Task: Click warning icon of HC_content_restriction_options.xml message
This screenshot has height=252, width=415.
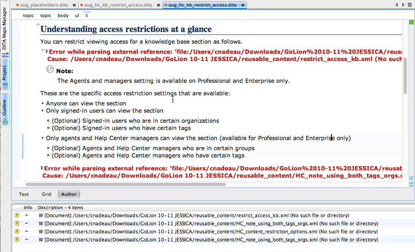Action: coord(17,231)
